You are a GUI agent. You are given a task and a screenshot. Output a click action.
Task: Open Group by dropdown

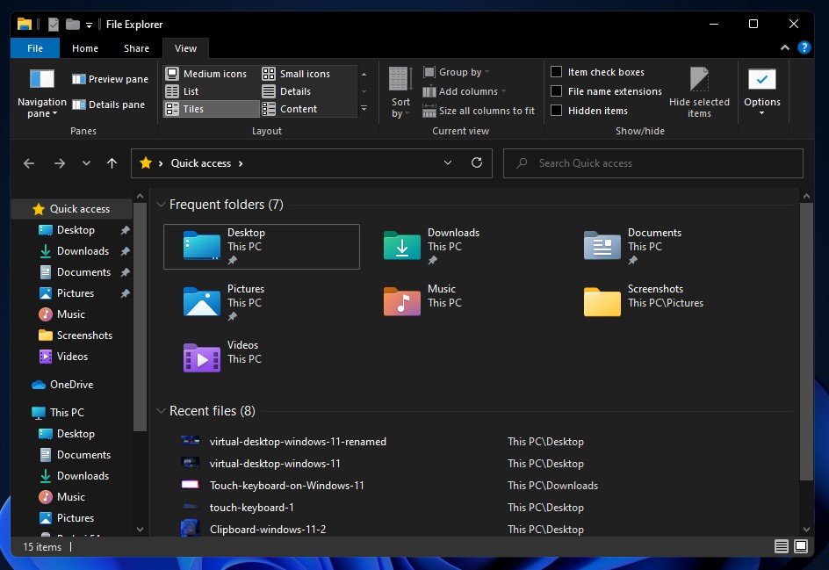pyautogui.click(x=457, y=72)
